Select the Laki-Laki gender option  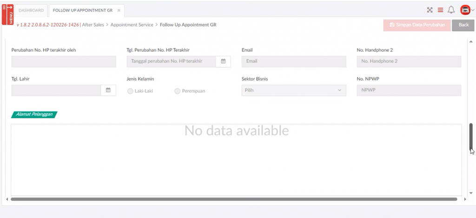(130, 91)
